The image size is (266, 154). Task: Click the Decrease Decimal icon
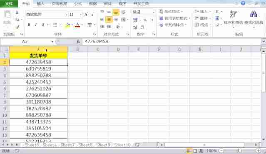[x=142, y=27]
